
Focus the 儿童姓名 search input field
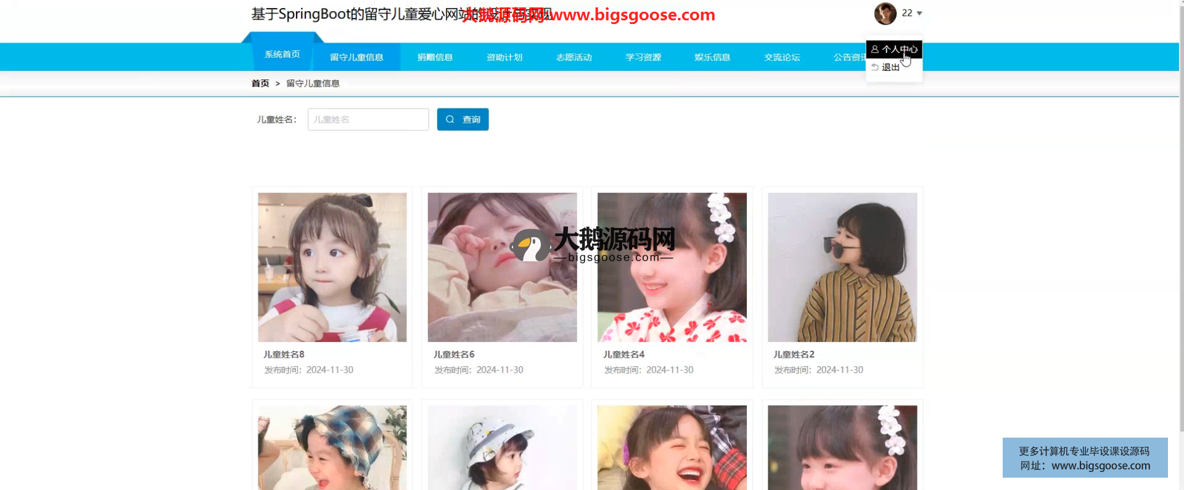pos(368,120)
